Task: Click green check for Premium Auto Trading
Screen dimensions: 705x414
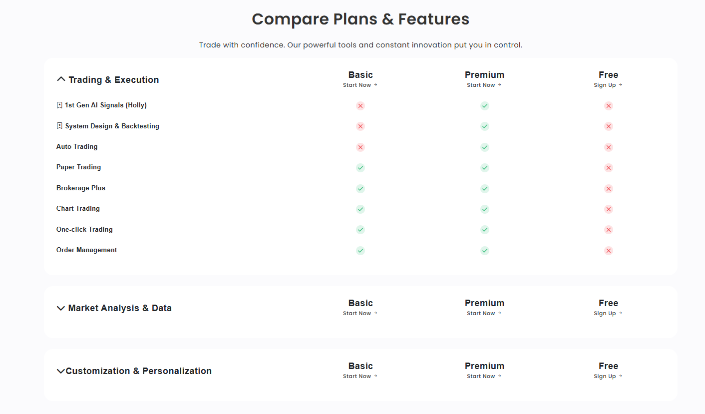Action: click(x=484, y=147)
